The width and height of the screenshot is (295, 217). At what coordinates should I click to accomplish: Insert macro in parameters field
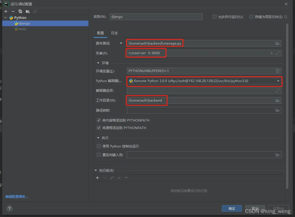[x=271, y=53]
